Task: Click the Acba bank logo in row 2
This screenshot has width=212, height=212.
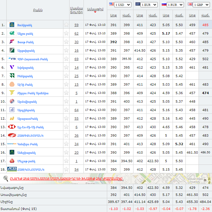Action: tap(12, 33)
